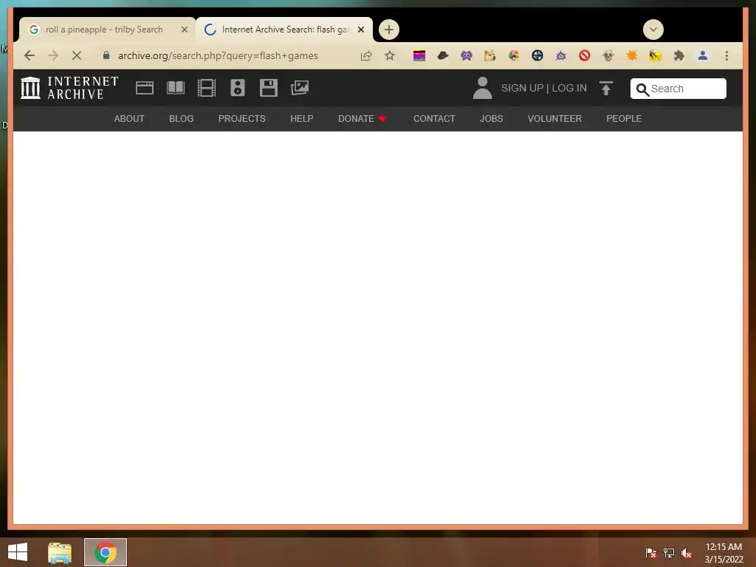The image size is (756, 567).
Task: Click the Upload arrow icon
Action: click(606, 89)
